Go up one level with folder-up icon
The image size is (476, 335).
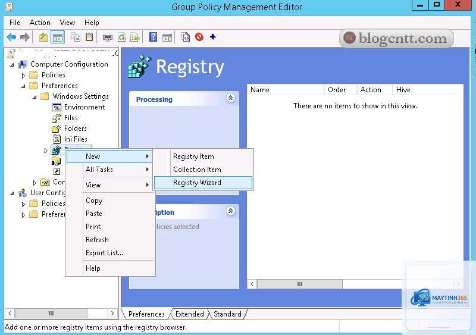click(43, 37)
